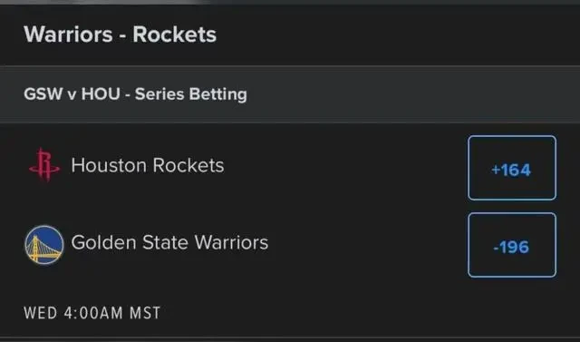Tap the blue and yellow Warriors emblem
This screenshot has height=342, width=580.
click(44, 245)
